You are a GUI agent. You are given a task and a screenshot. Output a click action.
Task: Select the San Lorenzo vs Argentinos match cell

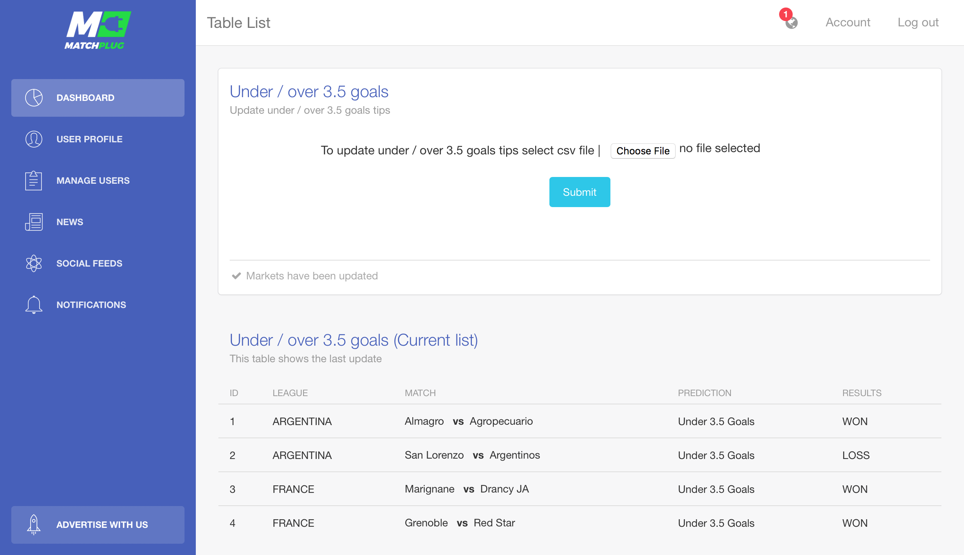click(472, 456)
